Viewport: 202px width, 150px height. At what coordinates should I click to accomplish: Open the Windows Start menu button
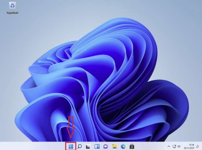point(71,146)
